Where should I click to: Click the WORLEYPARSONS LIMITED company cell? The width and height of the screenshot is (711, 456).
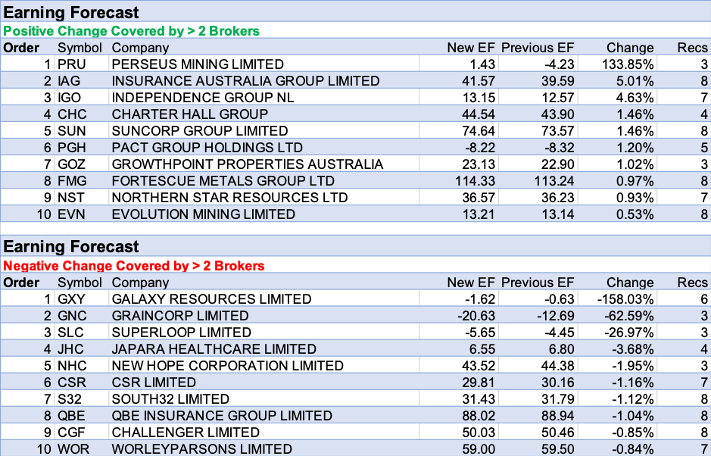(x=201, y=449)
